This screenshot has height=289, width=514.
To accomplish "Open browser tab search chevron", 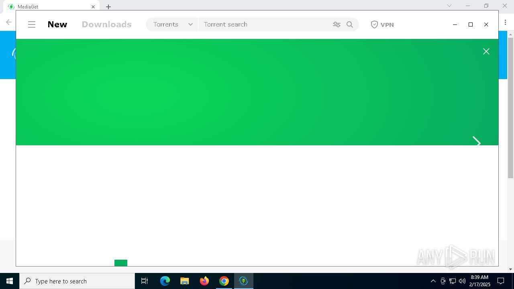I will pos(449,6).
